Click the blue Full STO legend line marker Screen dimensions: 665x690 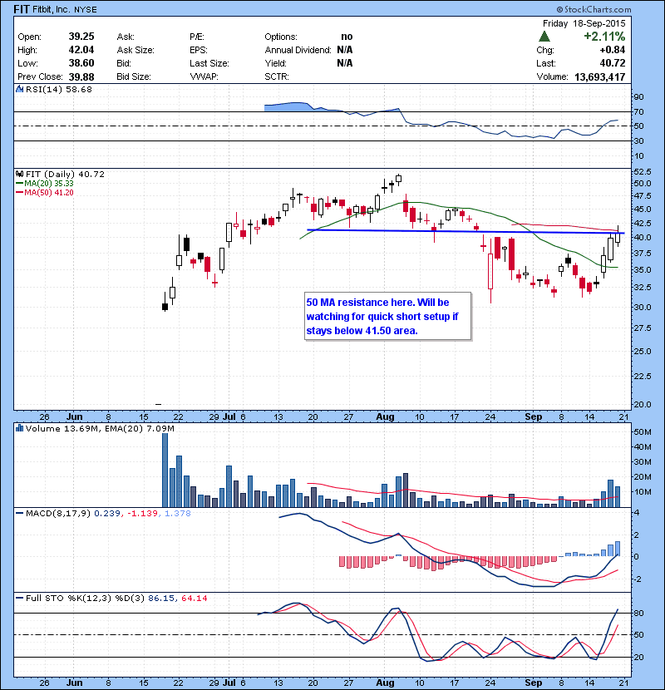[x=19, y=598]
